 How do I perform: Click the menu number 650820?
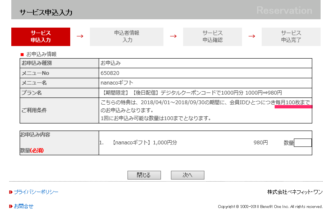(110, 73)
